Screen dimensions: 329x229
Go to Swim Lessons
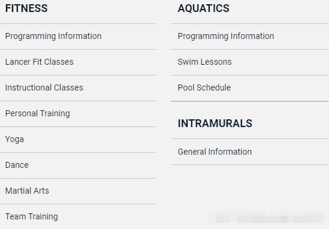[x=204, y=62]
